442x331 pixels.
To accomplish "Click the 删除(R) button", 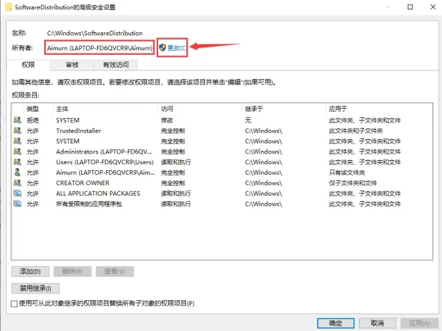I will click(72, 271).
